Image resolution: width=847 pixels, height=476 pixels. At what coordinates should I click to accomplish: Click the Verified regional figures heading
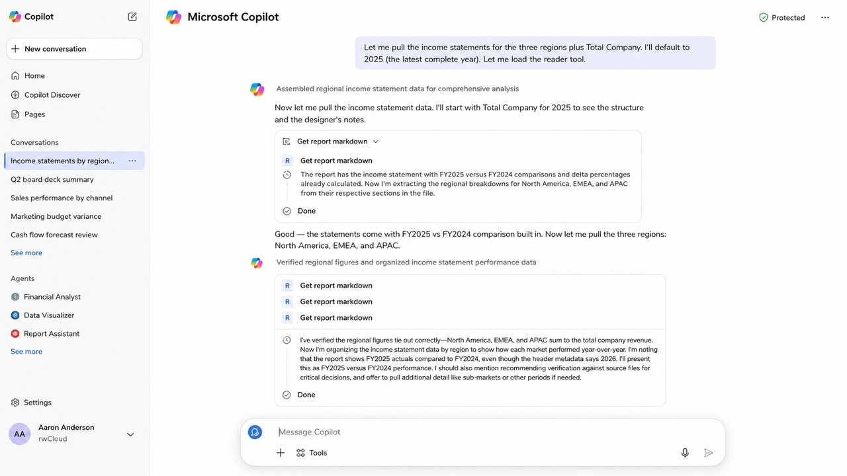[x=406, y=262]
